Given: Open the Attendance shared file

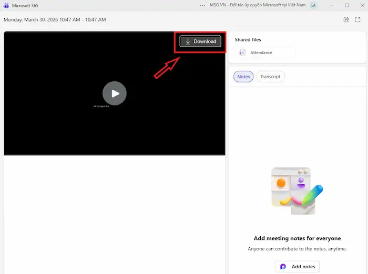Looking at the screenshot, I should 261,52.
